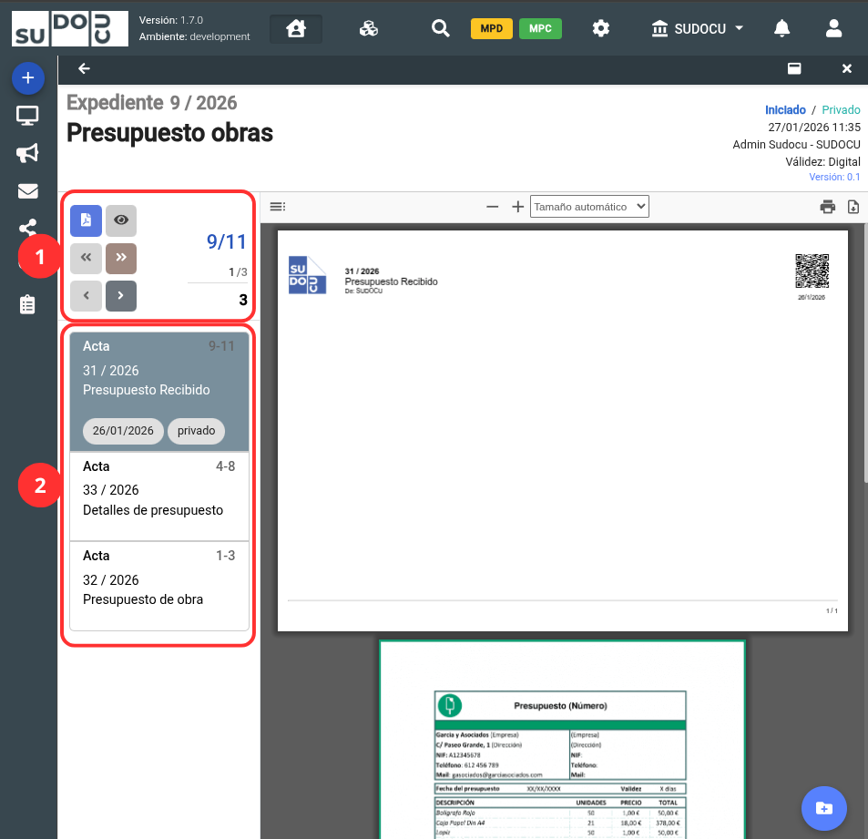This screenshot has height=839, width=868.
Task: Click the 26/01/2026 date chip
Action: point(123,431)
